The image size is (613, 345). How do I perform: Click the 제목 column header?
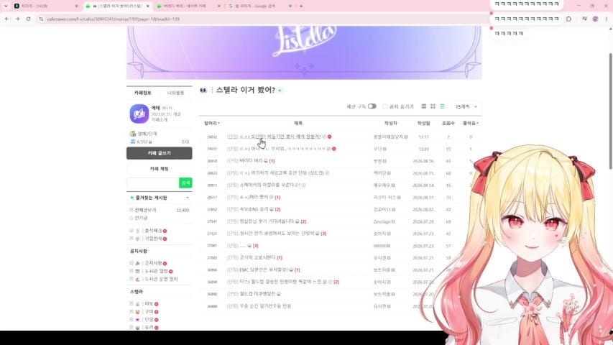click(298, 123)
